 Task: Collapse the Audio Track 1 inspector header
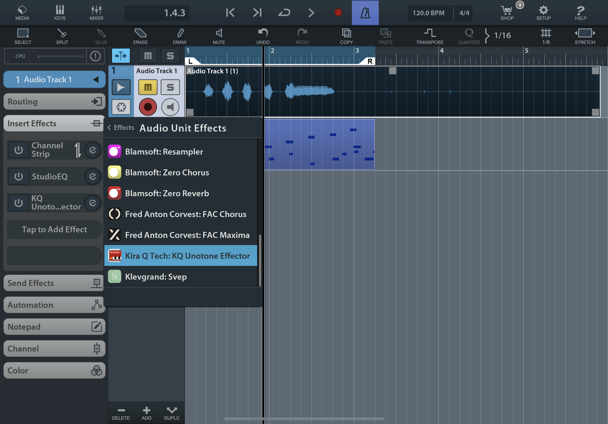54,79
